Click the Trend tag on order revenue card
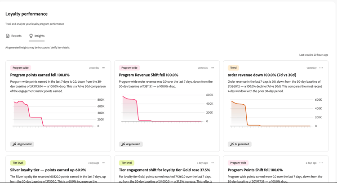 point(233,68)
